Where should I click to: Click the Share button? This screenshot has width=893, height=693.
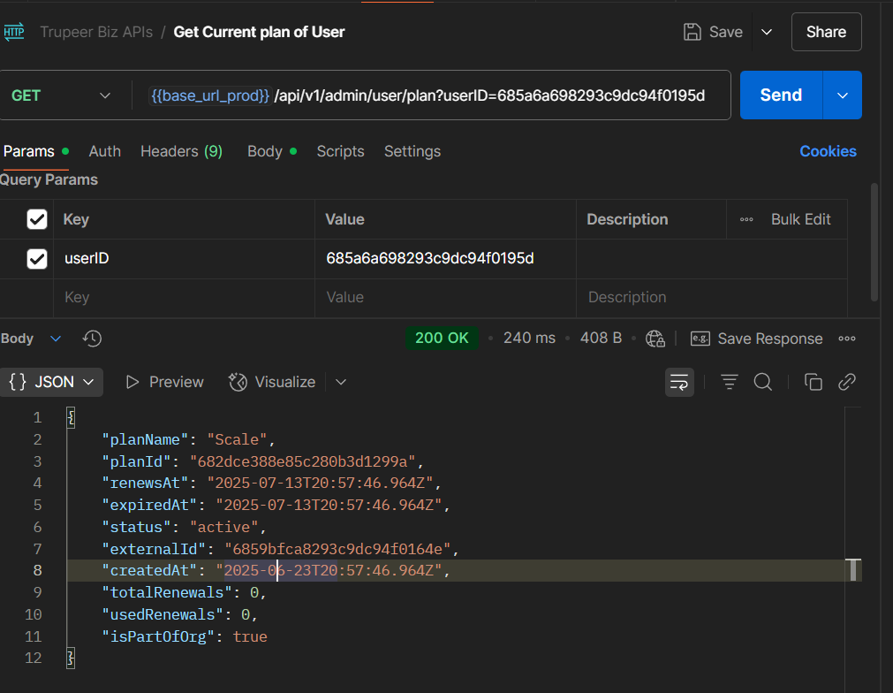pyautogui.click(x=826, y=32)
